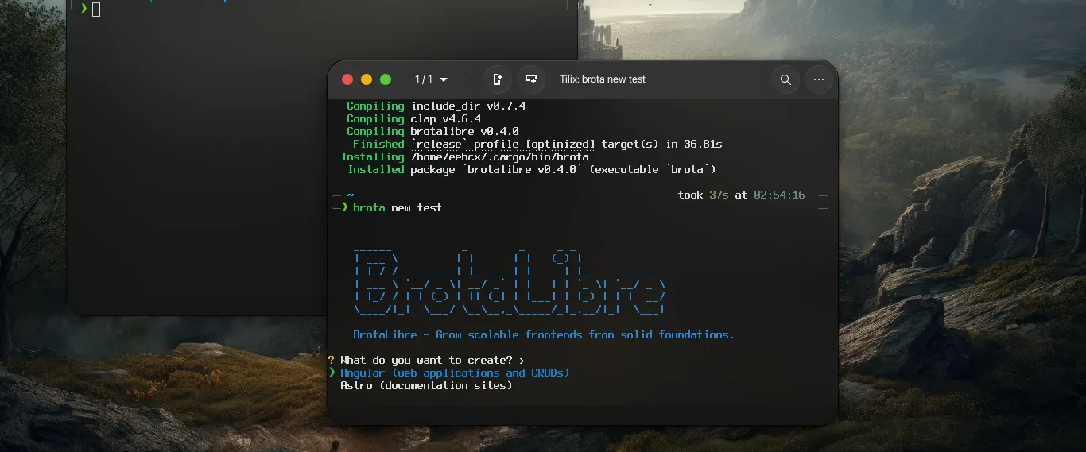Click the tilde directory indicator in prompt
1086x452 pixels.
[350, 195]
